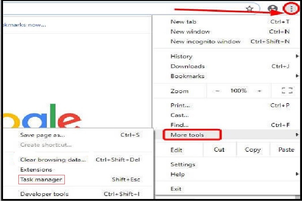Choose Clear browsing data option
Viewport: 302px width, 201px height.
click(x=53, y=160)
